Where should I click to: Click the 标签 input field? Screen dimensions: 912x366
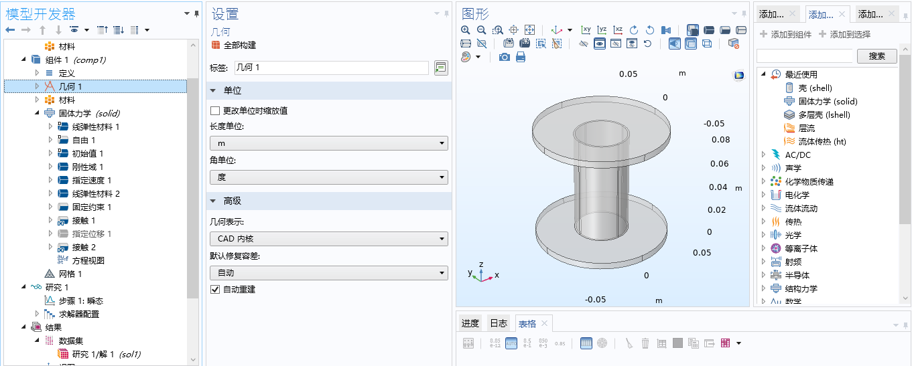[331, 68]
